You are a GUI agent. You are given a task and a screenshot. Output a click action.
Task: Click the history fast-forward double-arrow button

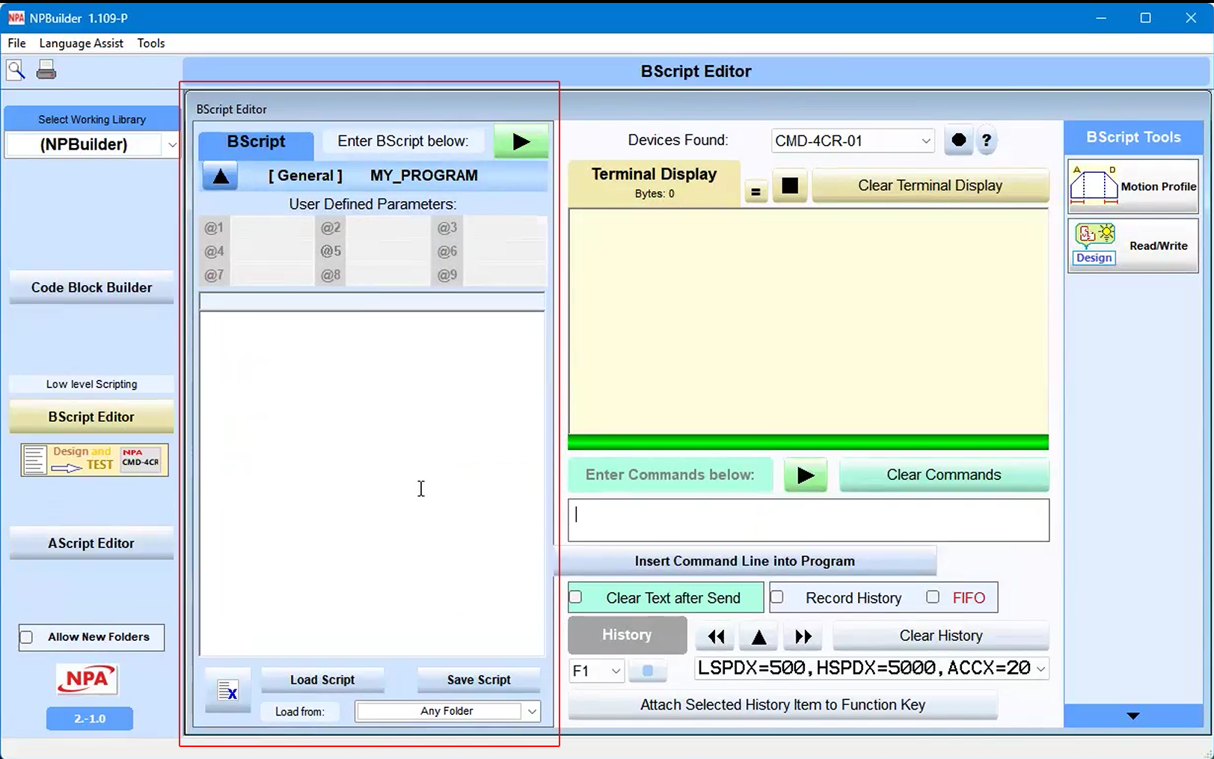(x=803, y=636)
